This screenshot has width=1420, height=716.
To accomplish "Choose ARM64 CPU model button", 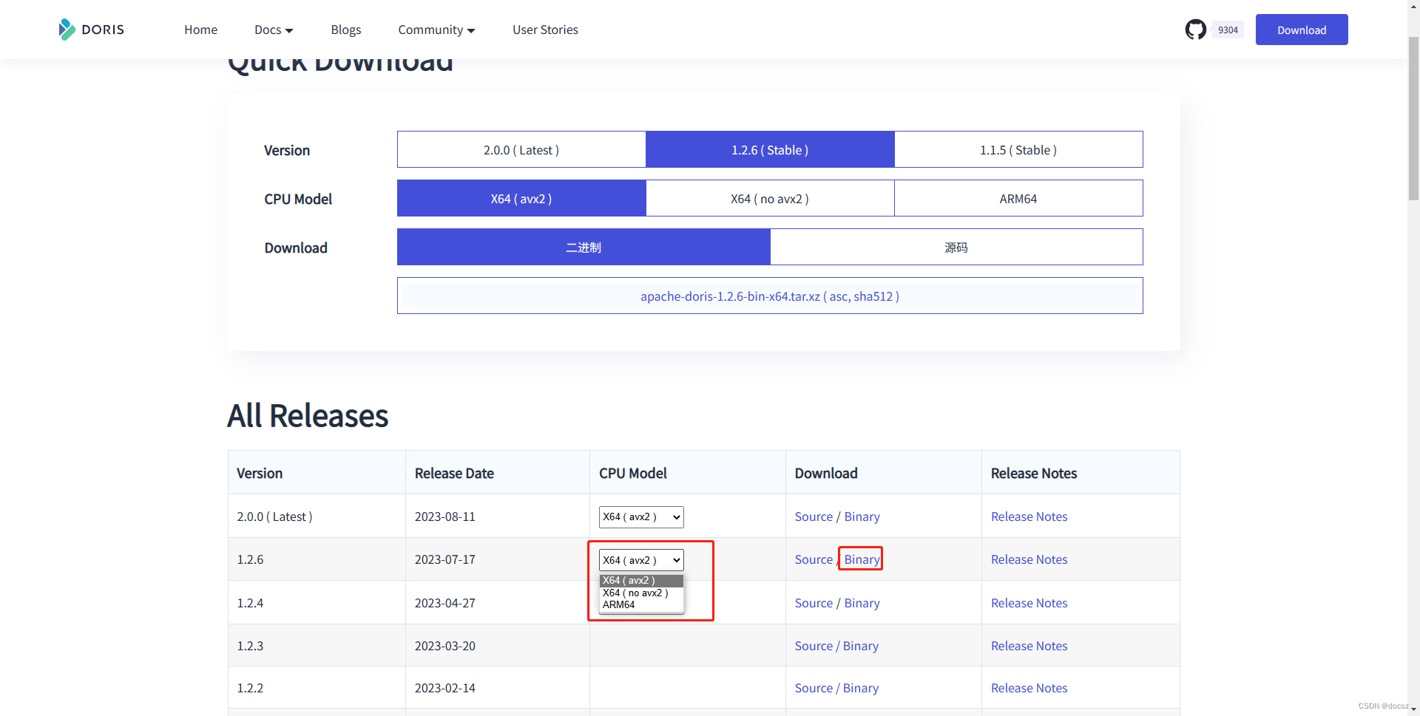I will [x=1018, y=199].
